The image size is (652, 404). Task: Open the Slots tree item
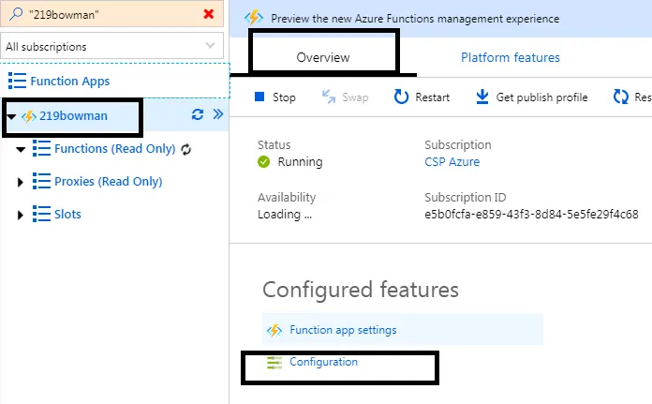tap(67, 215)
